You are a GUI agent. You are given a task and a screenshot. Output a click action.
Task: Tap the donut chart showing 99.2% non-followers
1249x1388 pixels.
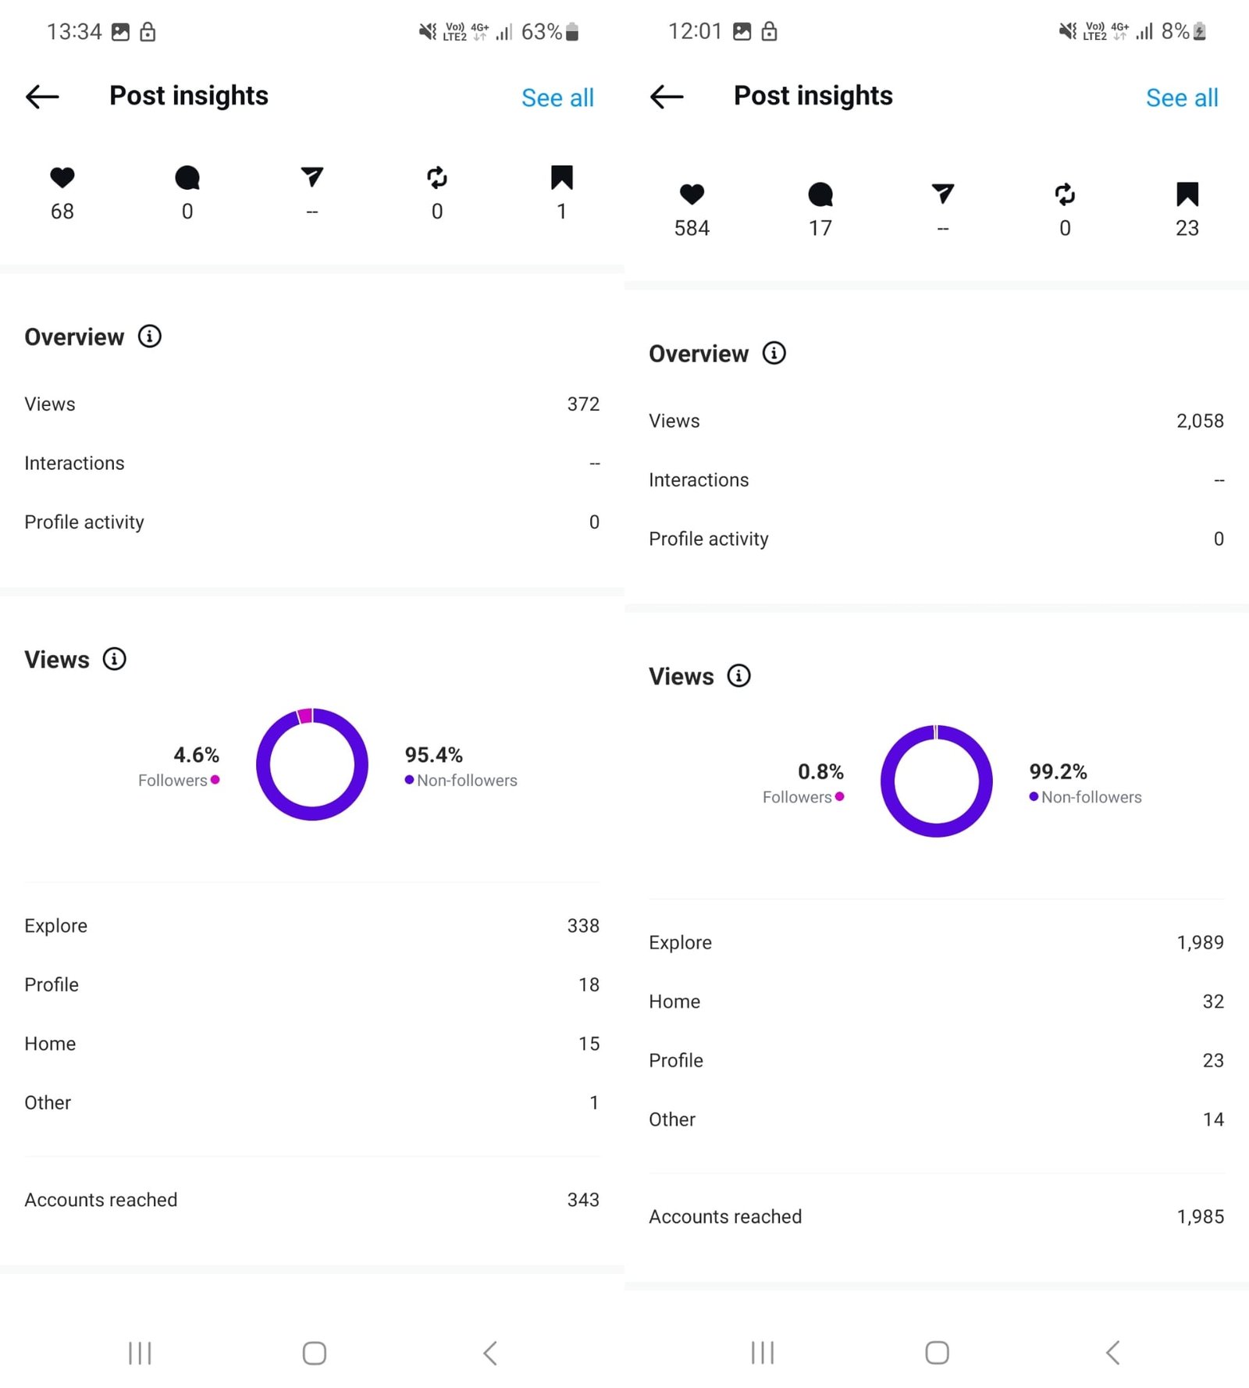(937, 781)
